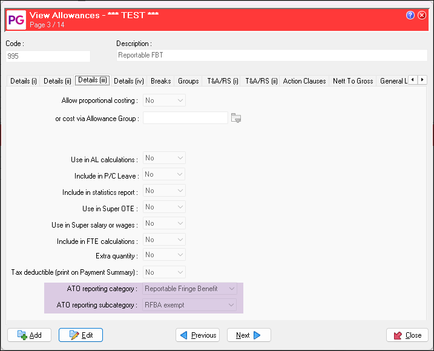Go to the Previous record
434x351 pixels.
point(197,335)
